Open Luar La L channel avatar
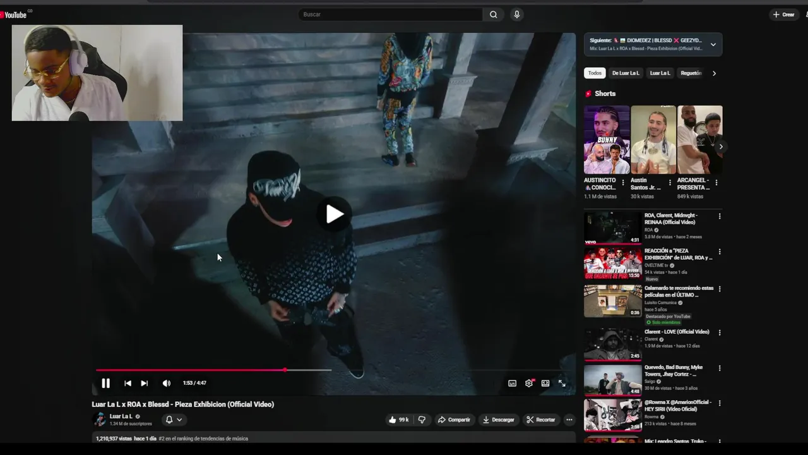Screen dimensions: 808x455 pyautogui.click(x=99, y=420)
